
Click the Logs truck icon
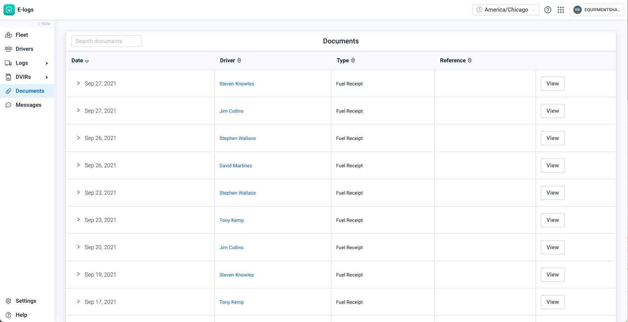tap(8, 63)
